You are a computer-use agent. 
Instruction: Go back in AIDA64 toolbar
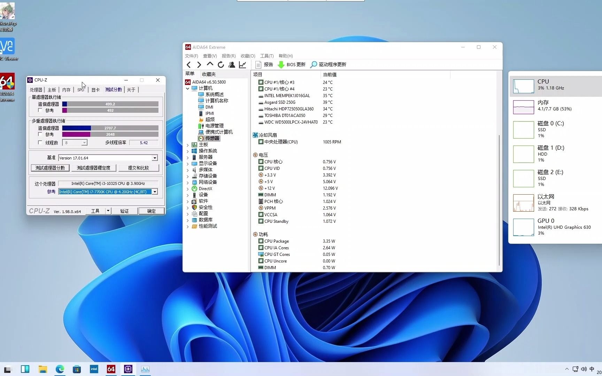pos(189,65)
